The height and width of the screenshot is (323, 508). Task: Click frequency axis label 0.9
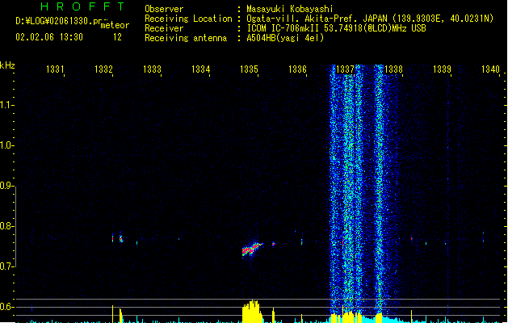(6, 186)
